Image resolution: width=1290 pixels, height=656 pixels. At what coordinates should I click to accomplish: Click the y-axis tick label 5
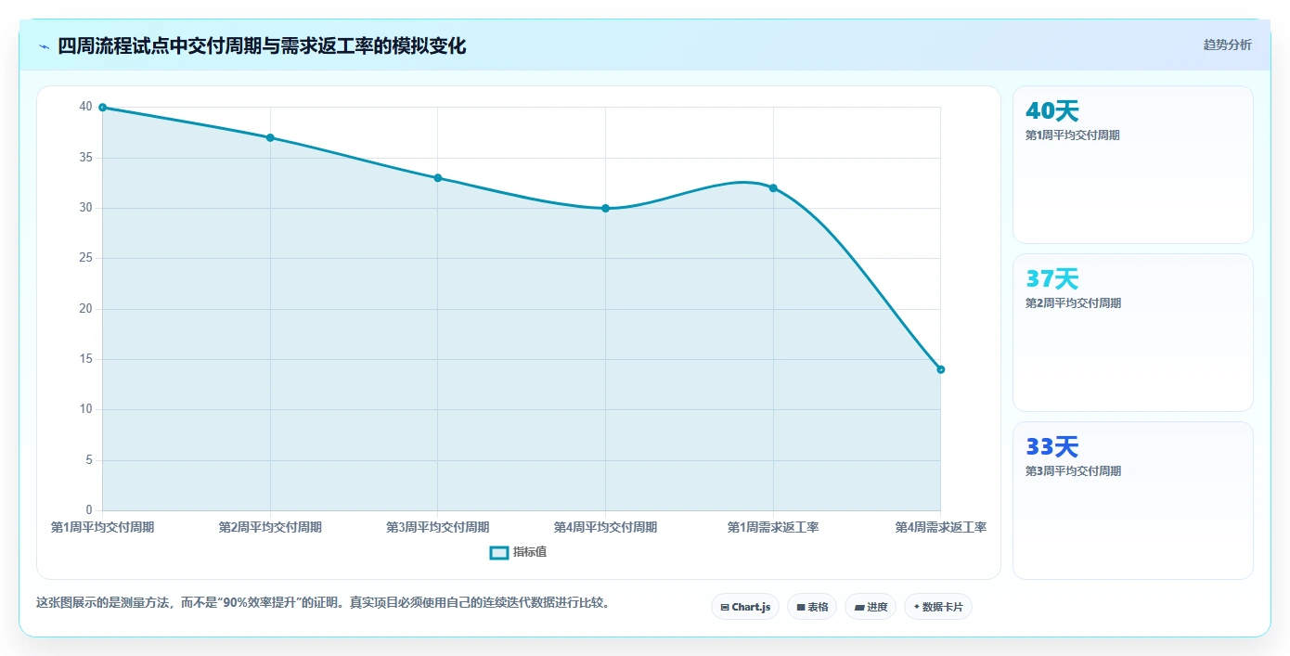click(x=89, y=460)
